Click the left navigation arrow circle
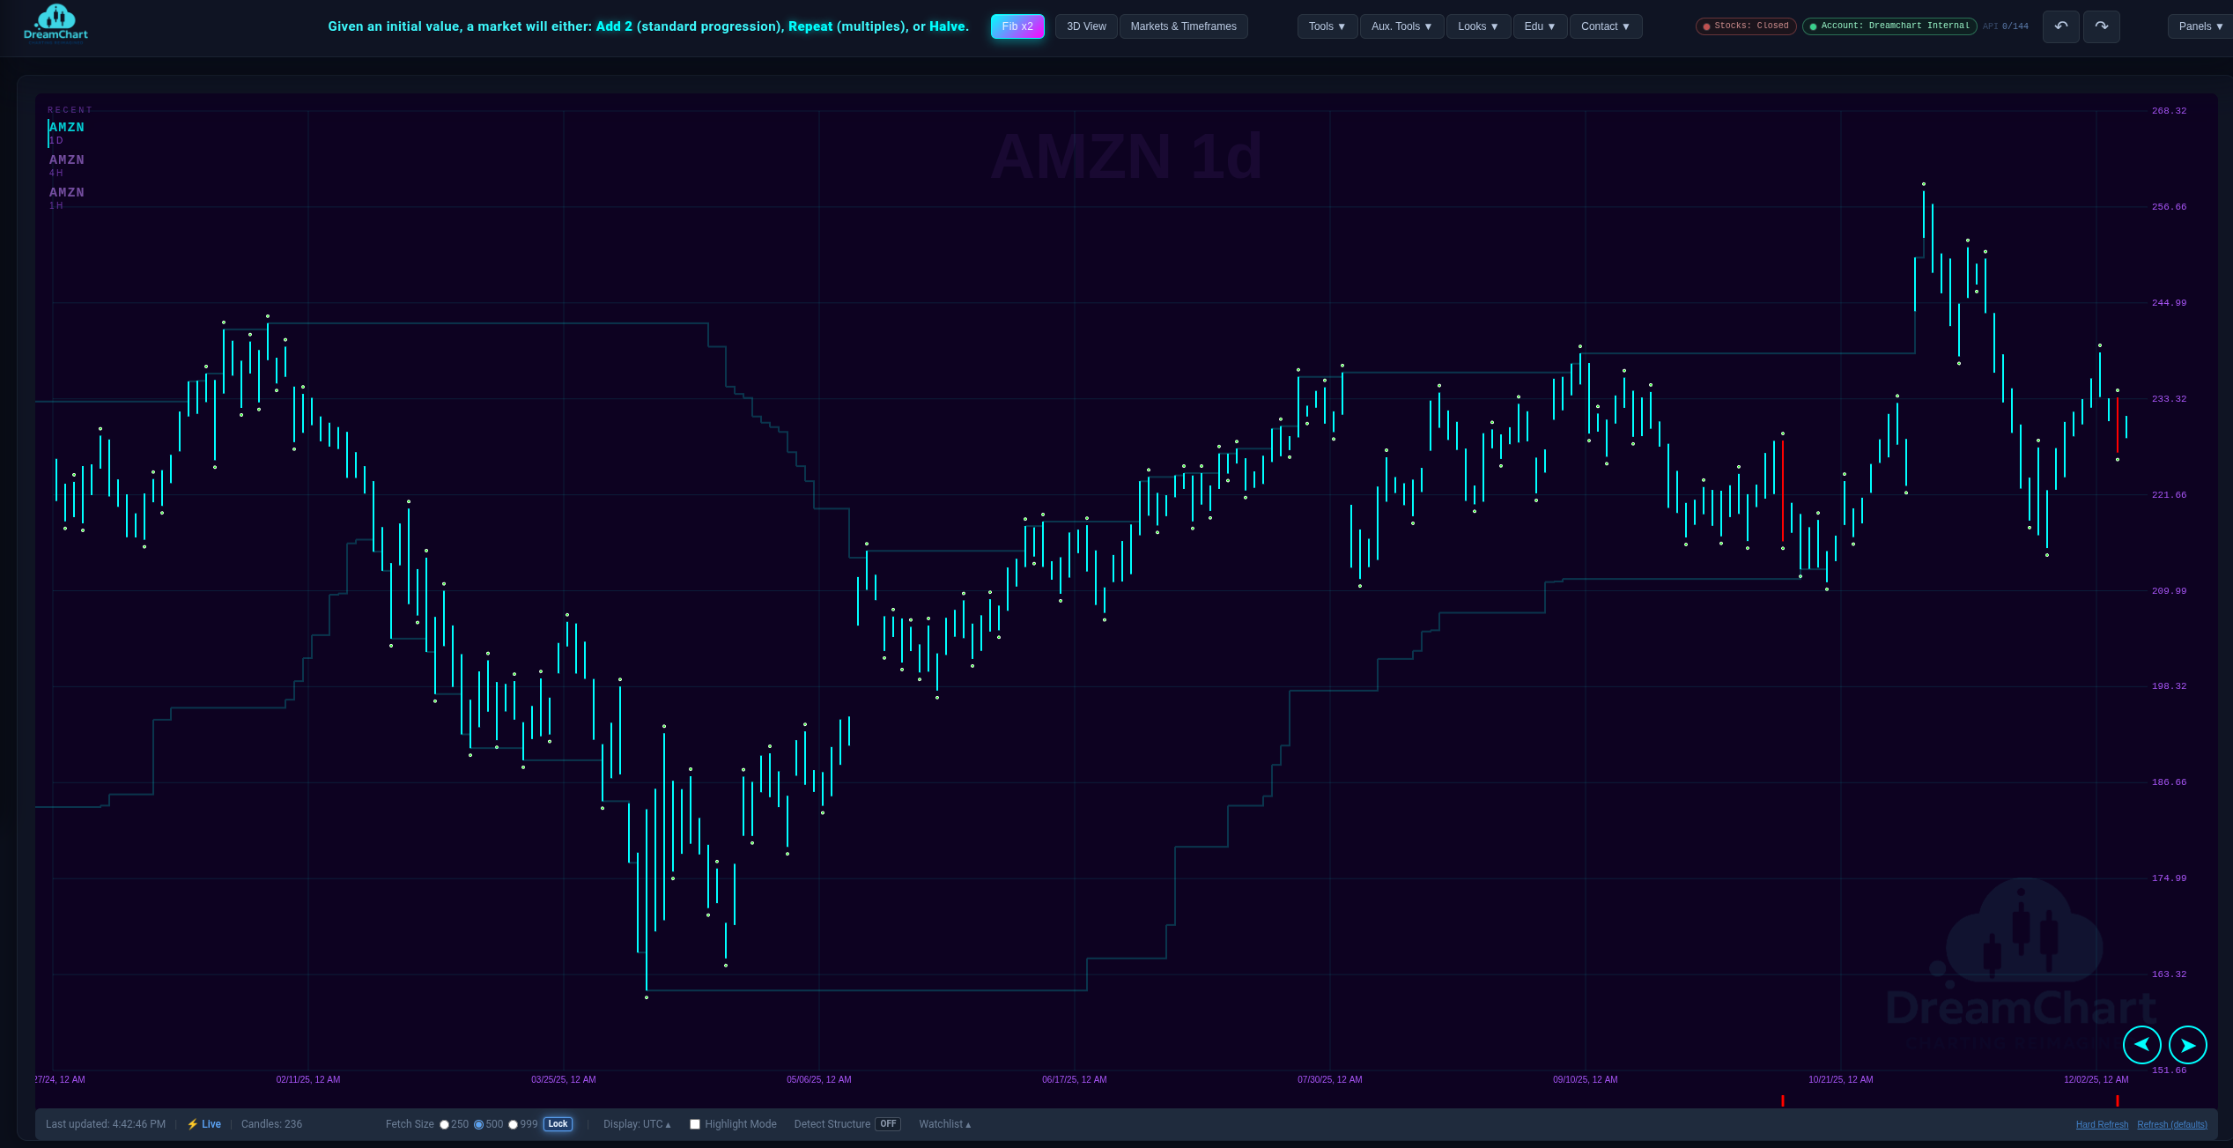 click(2142, 1045)
